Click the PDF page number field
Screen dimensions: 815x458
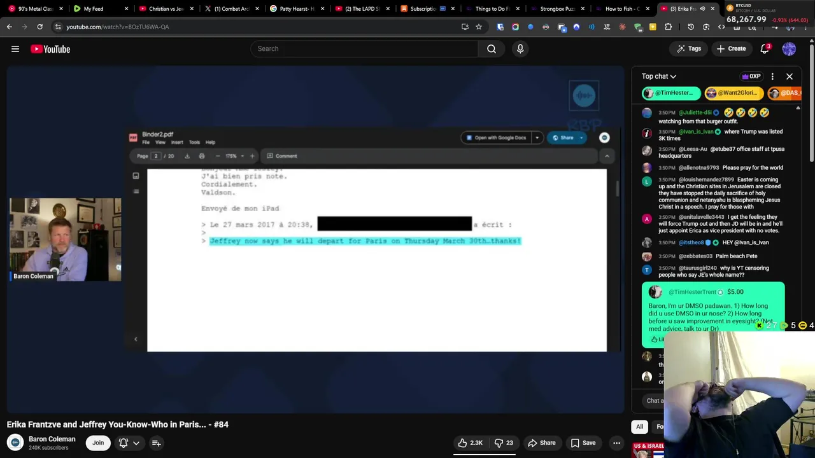point(155,156)
